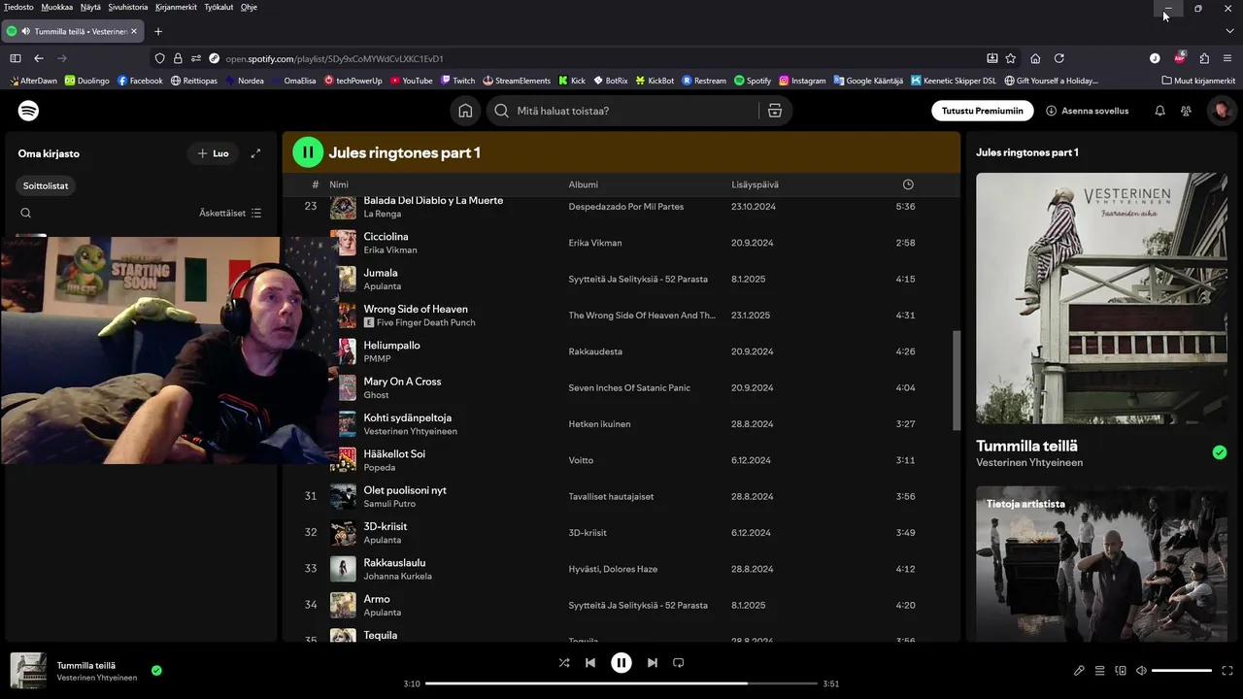1243x699 pixels.
Task: Toggle shuffle in player bar
Action: tap(564, 663)
